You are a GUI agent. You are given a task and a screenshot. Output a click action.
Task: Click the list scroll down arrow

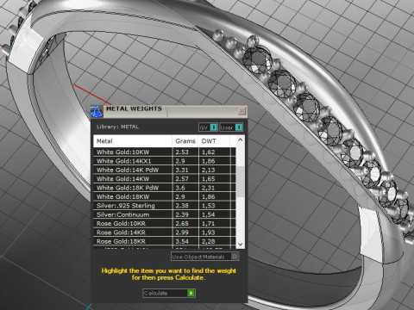pyautogui.click(x=241, y=245)
